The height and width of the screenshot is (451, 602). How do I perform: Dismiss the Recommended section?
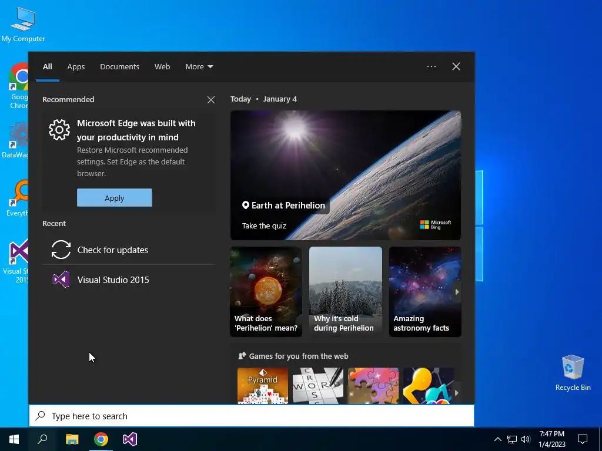pyautogui.click(x=211, y=100)
